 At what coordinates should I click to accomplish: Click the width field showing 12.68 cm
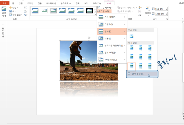click(x=160, y=14)
